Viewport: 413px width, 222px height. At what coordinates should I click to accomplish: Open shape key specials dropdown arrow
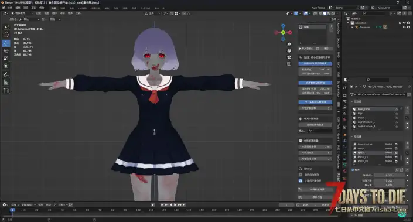pos(408,153)
